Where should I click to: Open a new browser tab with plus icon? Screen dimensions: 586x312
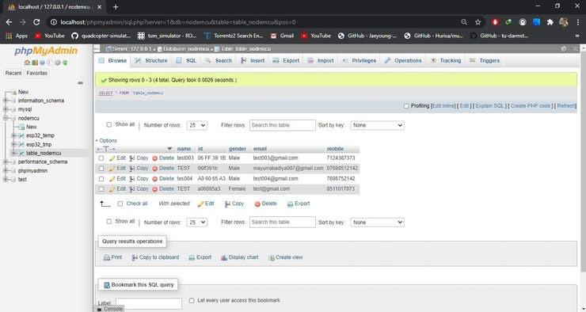[x=116, y=6]
